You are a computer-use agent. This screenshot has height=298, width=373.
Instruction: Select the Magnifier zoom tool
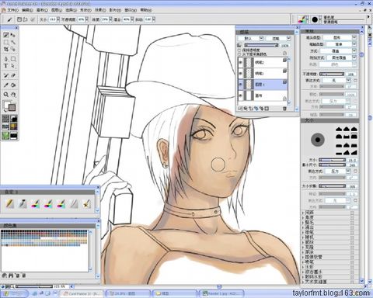pyautogui.click(x=6, y=95)
